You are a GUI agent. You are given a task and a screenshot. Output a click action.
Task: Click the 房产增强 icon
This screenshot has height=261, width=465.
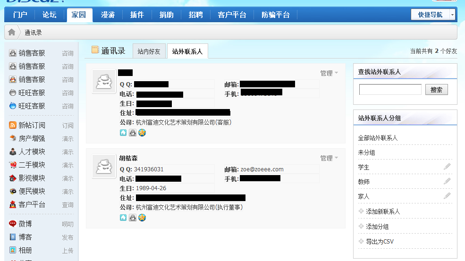pos(12,138)
